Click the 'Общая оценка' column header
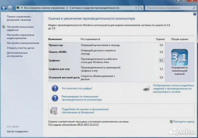 pyautogui.click(x=179, y=39)
